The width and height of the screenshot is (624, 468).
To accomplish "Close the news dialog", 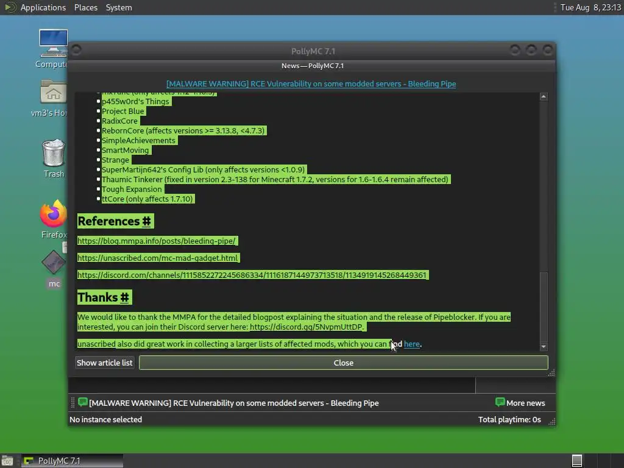I will pos(344,363).
